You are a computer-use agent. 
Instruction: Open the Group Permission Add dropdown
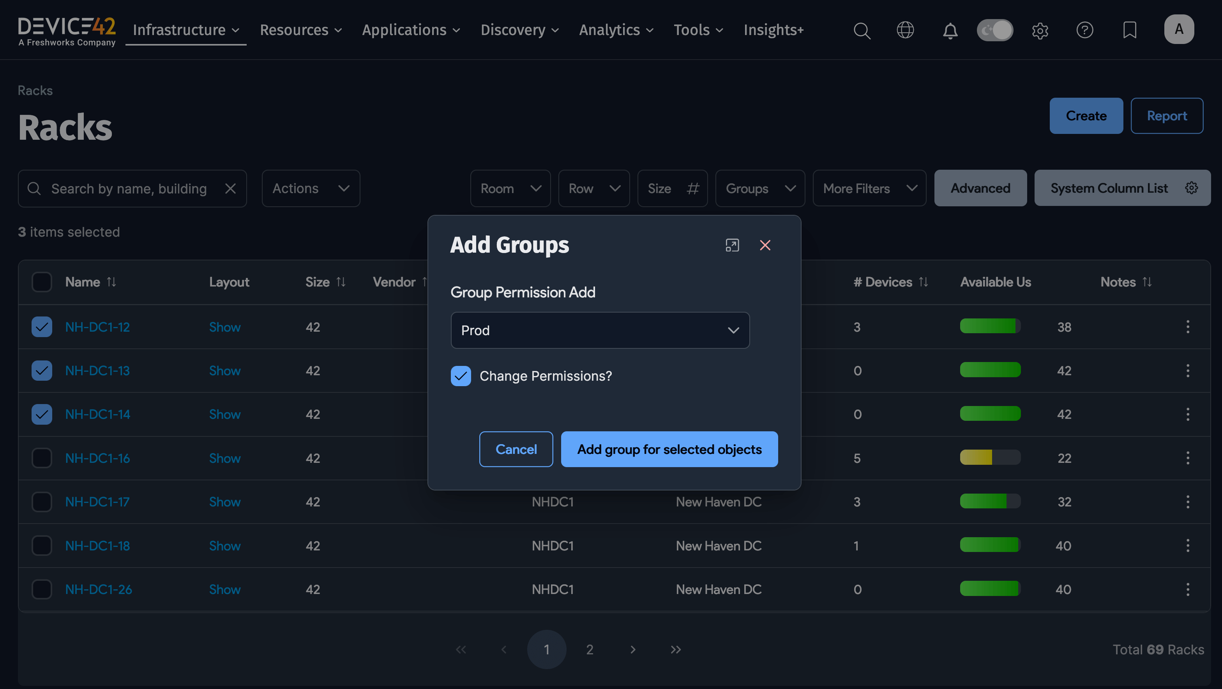(600, 330)
